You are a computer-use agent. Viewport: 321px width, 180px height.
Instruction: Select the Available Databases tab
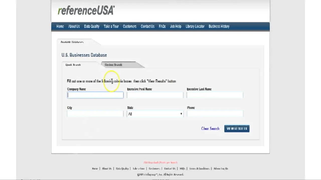click(x=72, y=42)
